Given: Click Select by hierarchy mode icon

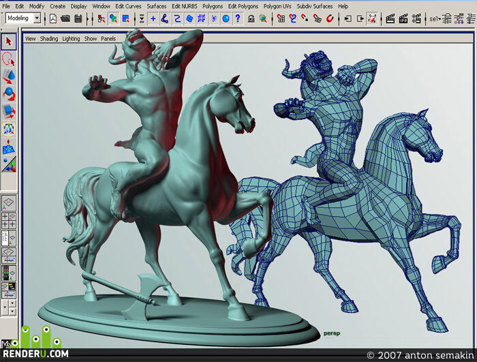Looking at the screenshot, I should (x=102, y=19).
